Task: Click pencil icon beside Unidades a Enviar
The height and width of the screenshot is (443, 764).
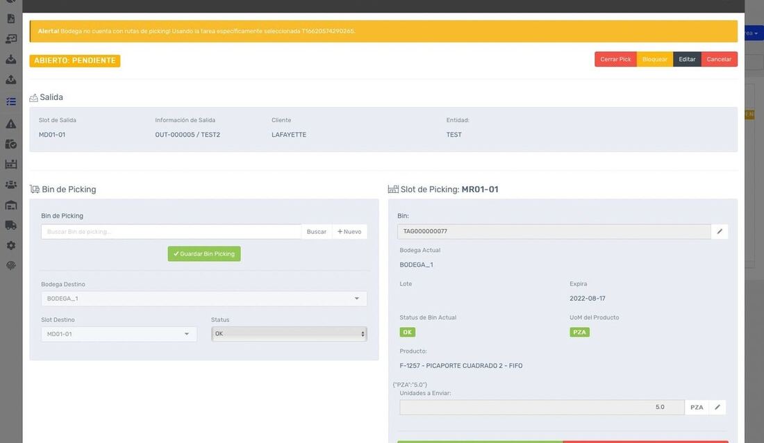Action: (717, 408)
